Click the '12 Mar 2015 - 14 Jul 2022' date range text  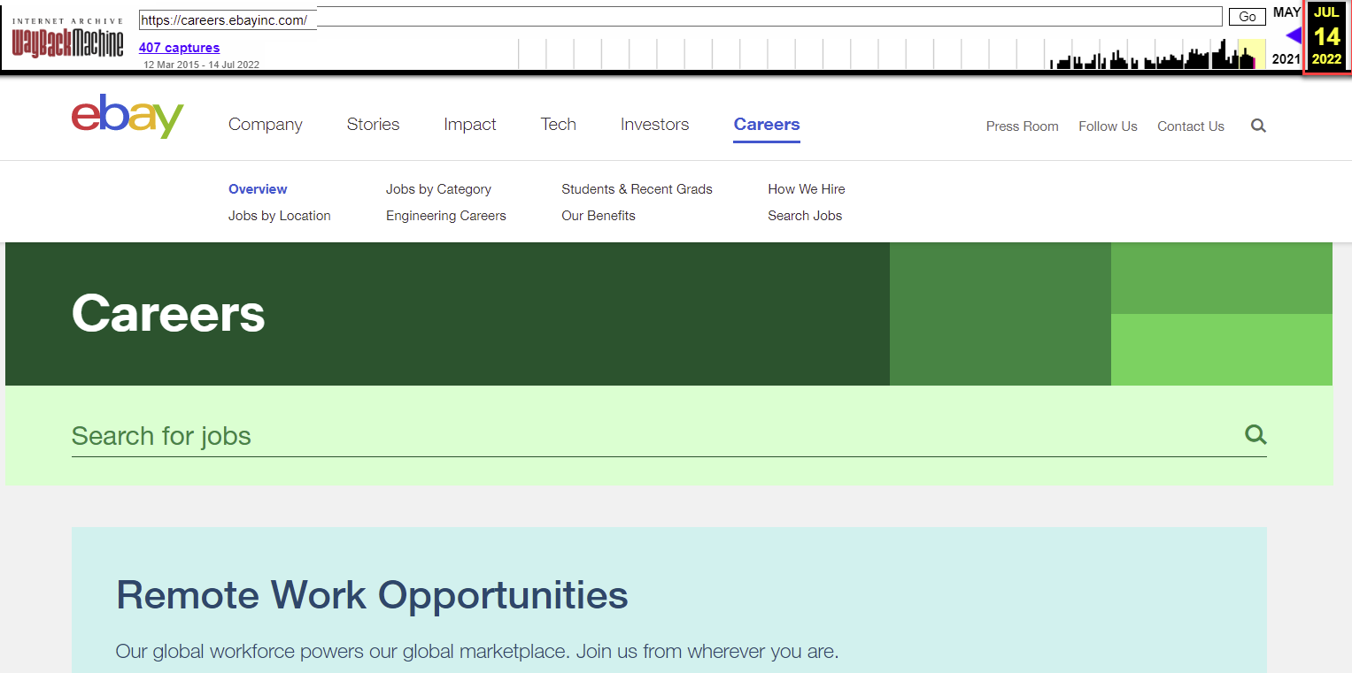201,65
